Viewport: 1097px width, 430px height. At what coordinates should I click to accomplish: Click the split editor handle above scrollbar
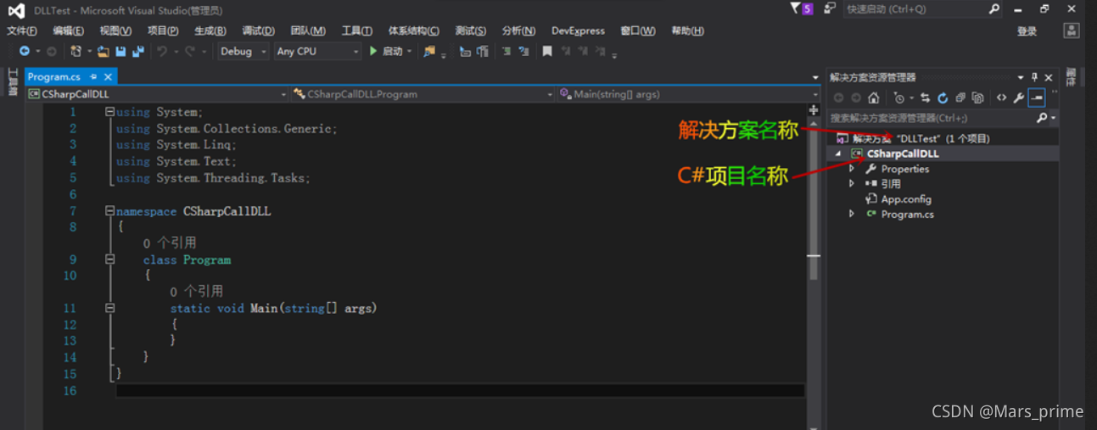tap(814, 109)
